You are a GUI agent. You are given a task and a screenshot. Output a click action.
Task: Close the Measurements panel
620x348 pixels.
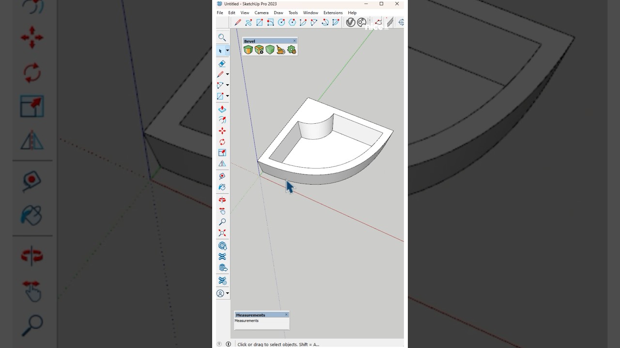tap(286, 315)
